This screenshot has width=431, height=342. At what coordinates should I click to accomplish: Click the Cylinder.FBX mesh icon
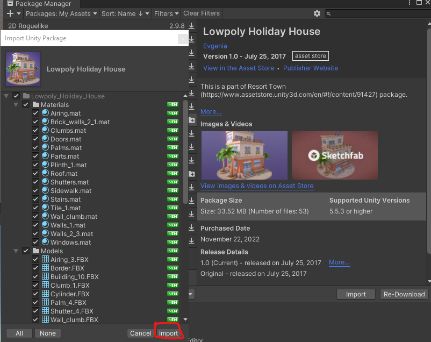45,294
